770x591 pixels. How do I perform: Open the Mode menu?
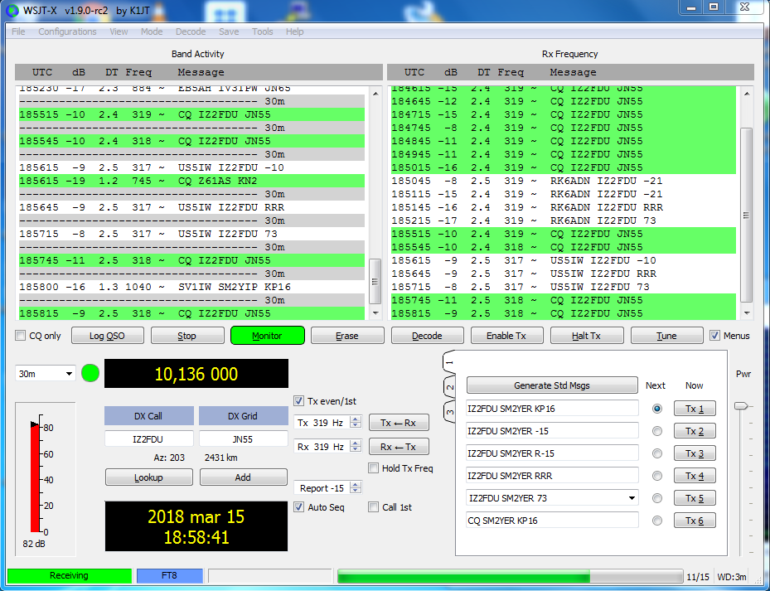click(x=152, y=31)
